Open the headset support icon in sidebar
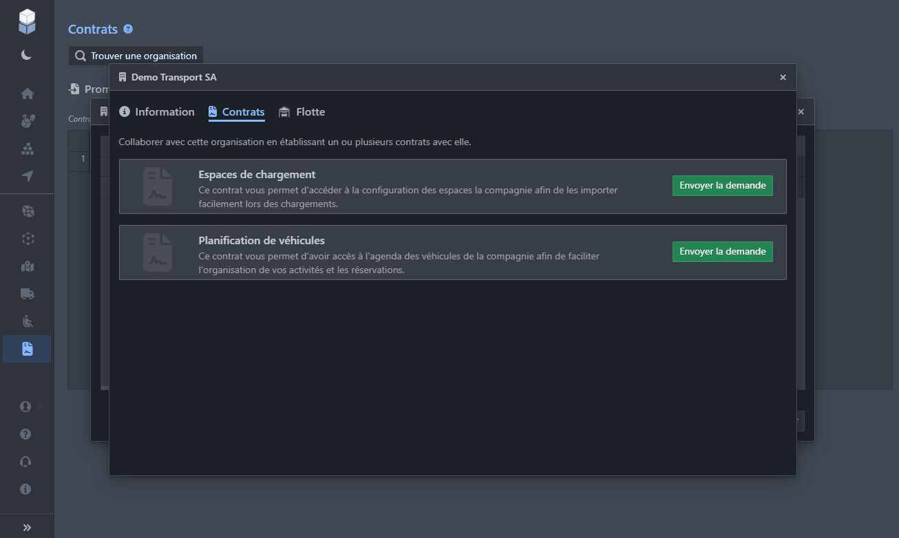The height and width of the screenshot is (538, 899). click(25, 462)
